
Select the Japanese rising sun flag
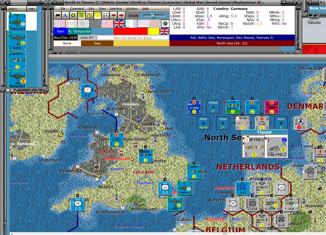point(83,24)
